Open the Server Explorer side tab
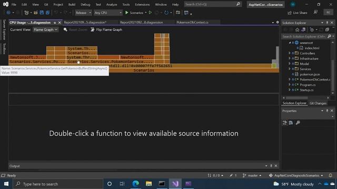Image resolution: width=337 pixels, height=189 pixels. point(4,29)
